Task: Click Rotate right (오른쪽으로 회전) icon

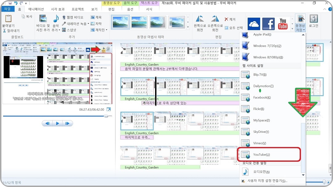Action: pyautogui.click(x=215, y=19)
